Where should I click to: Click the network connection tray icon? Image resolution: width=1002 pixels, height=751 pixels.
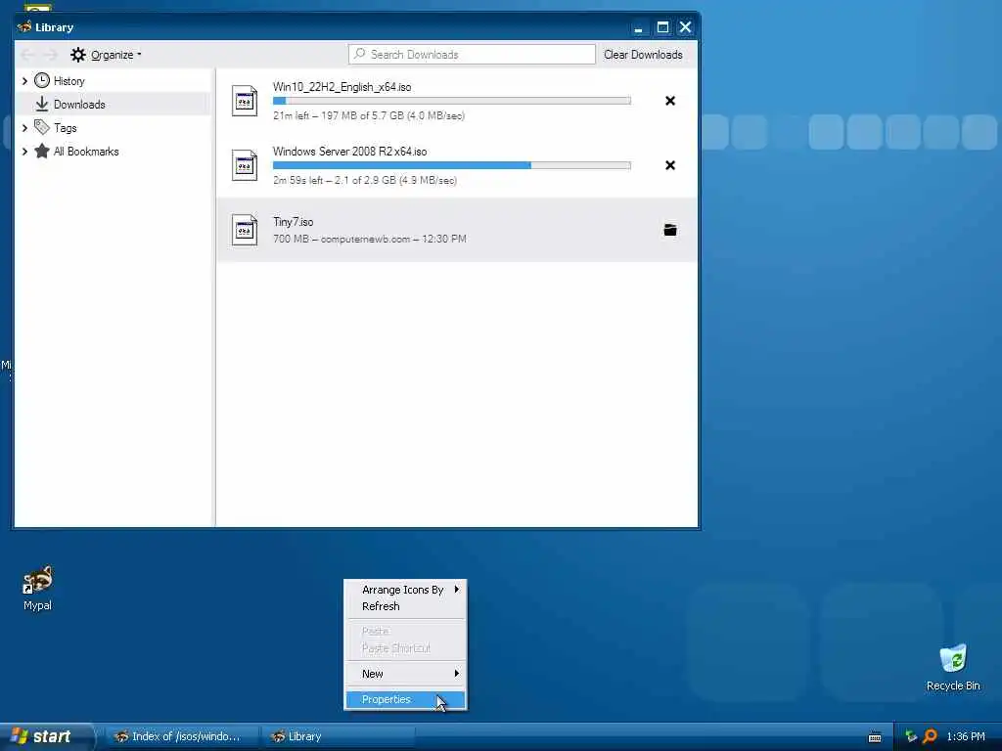tap(911, 736)
